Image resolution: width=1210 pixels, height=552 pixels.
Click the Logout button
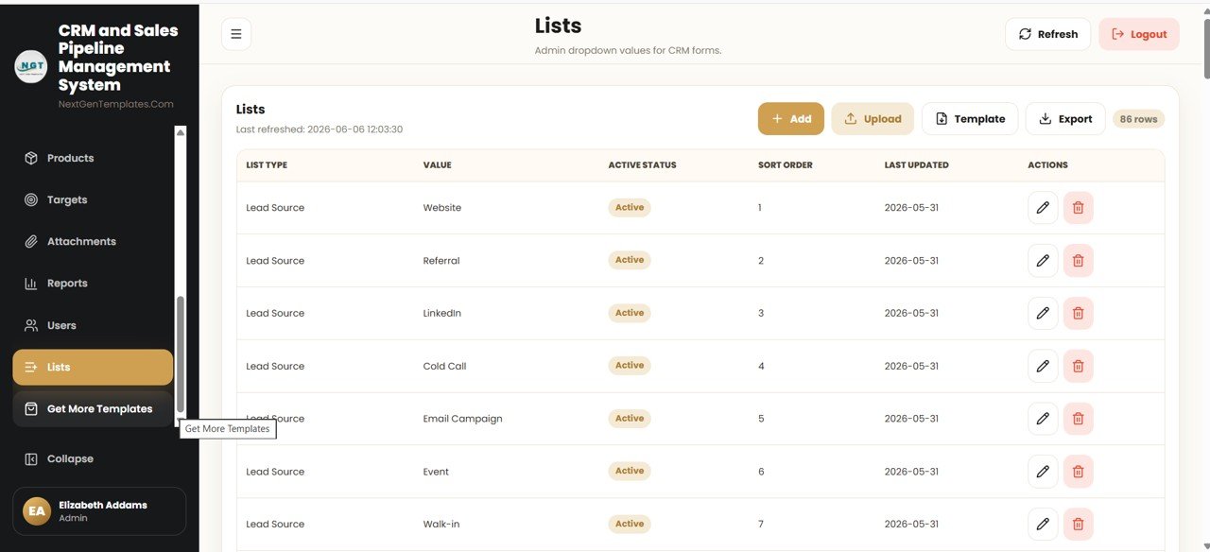1139,34
